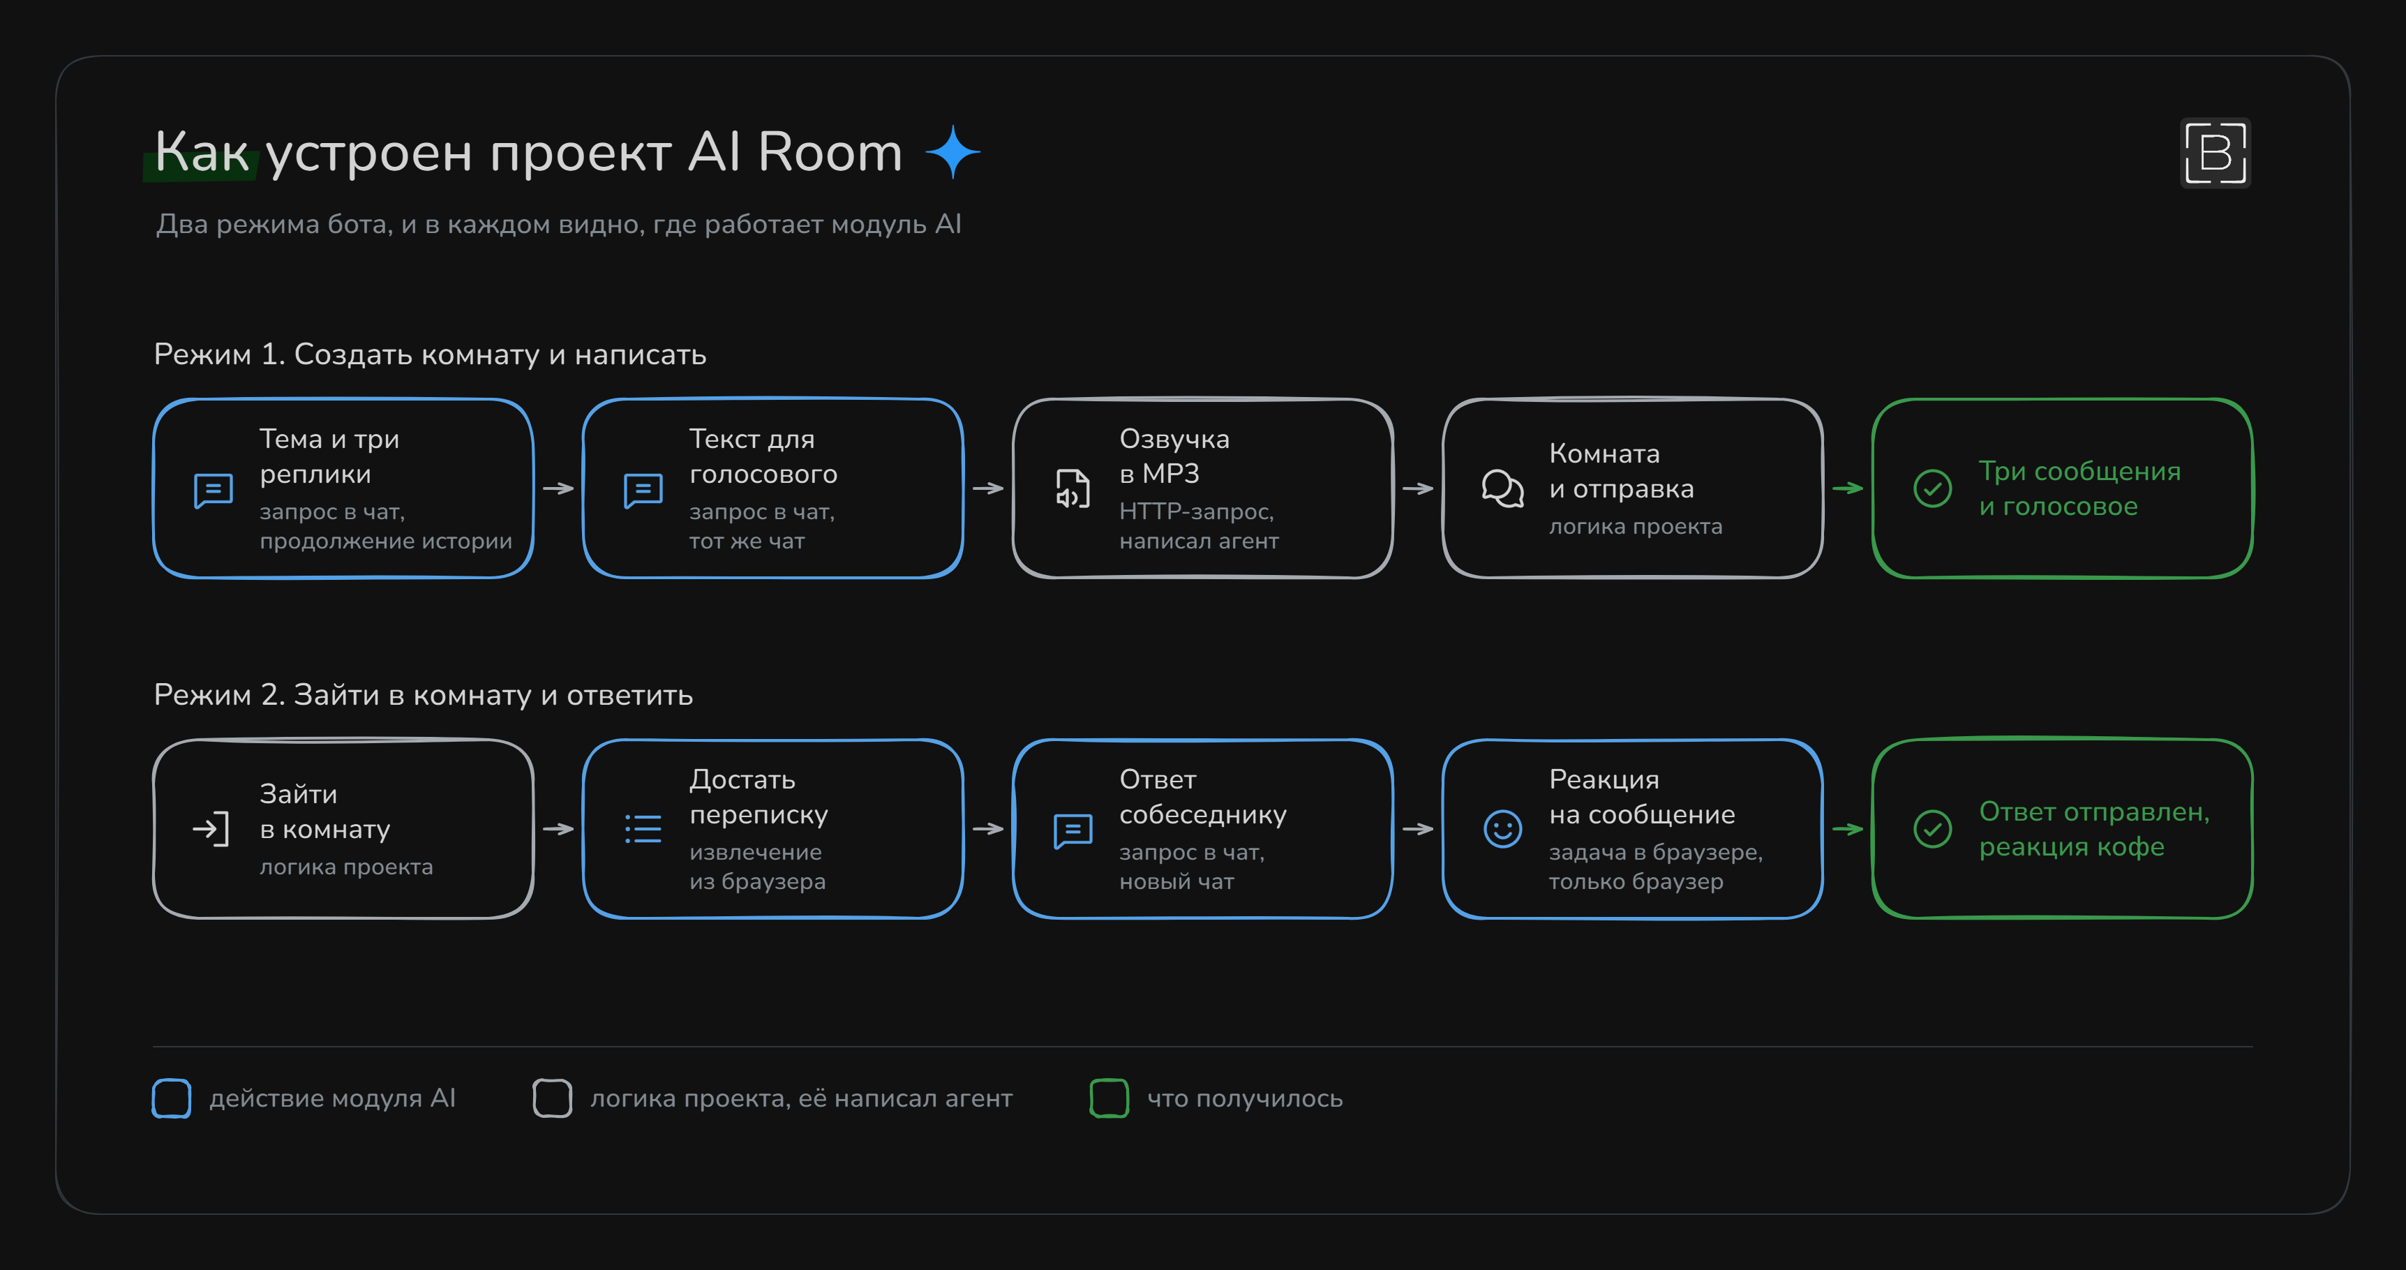Click the audio file icon in 'Озвучка в MP3' card
Image resolution: width=2406 pixels, height=1270 pixels.
(x=1073, y=489)
